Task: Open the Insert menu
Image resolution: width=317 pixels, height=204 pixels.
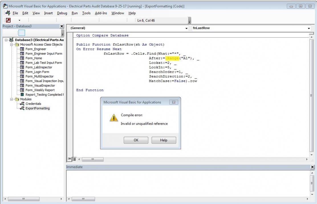Action: pos(48,13)
